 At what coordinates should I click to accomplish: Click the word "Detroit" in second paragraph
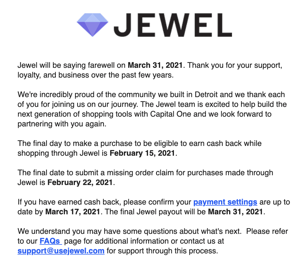click(209, 94)
